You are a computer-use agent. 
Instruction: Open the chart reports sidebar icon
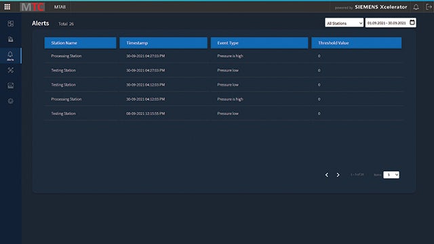point(11,86)
